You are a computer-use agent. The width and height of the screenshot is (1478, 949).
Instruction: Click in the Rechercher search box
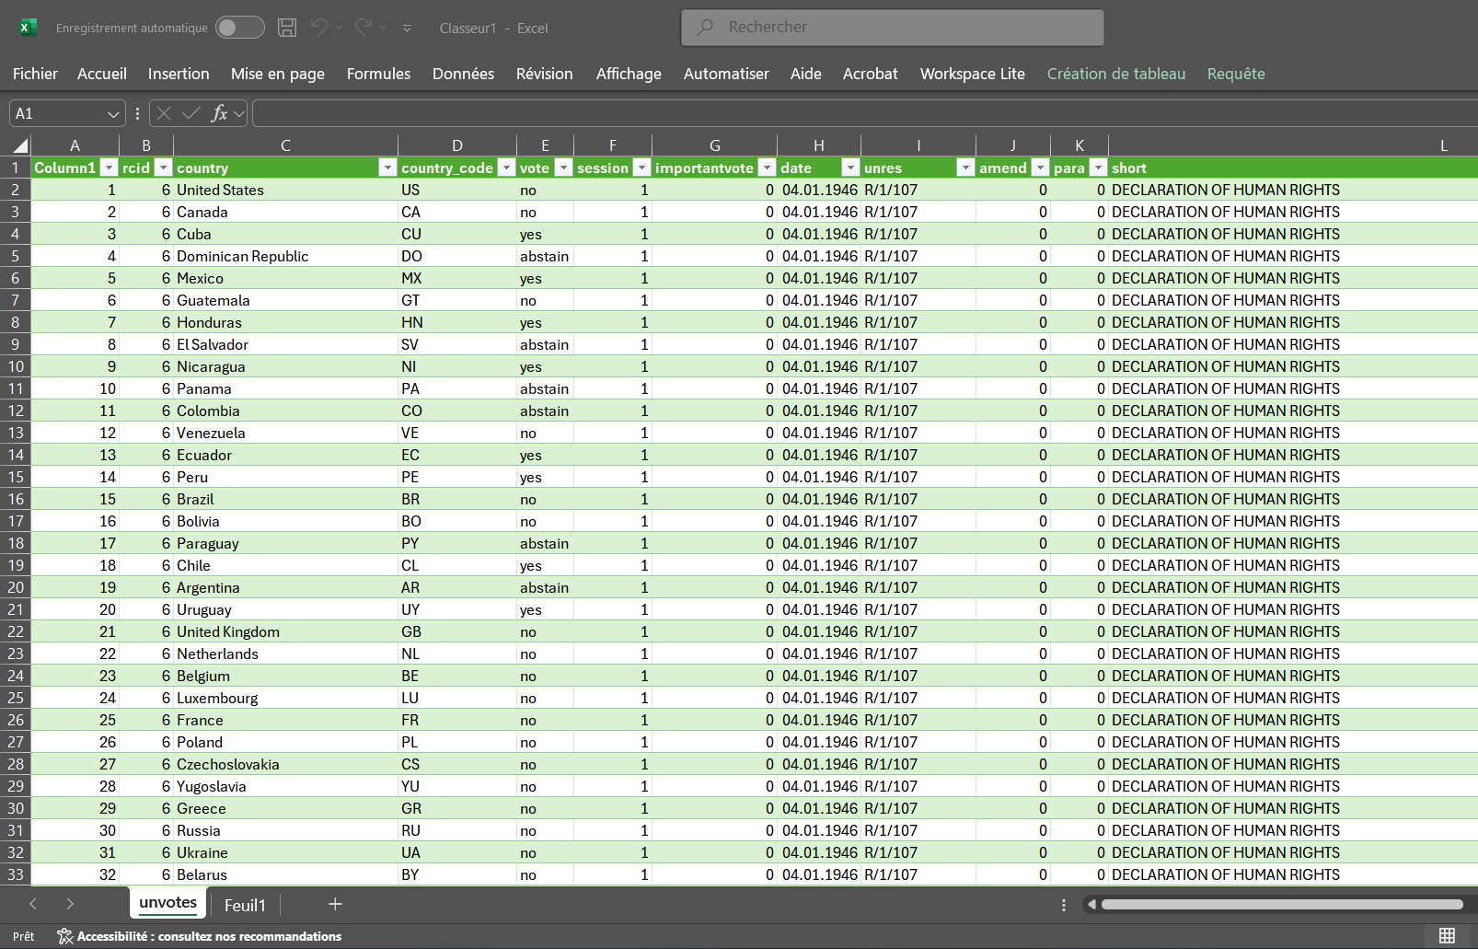point(892,28)
